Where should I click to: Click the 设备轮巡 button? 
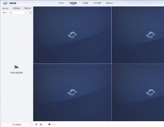click(x=16, y=125)
